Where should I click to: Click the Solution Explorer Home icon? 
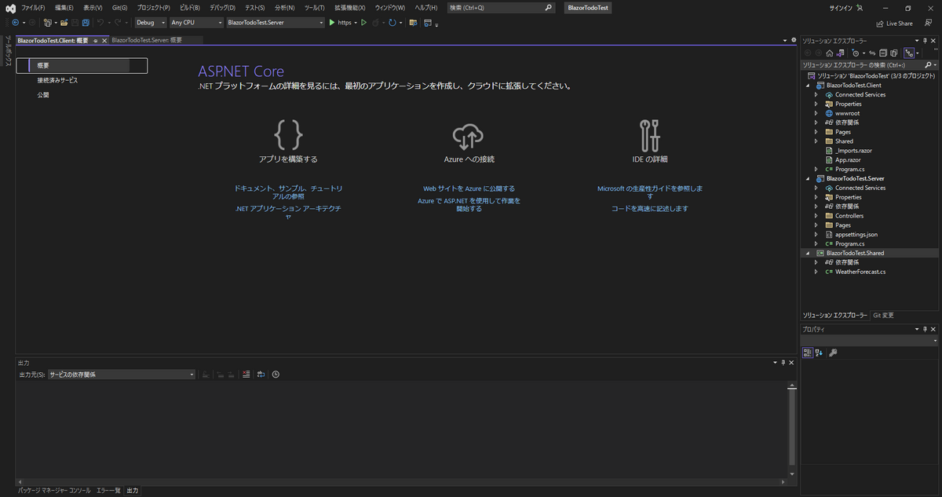[830, 53]
